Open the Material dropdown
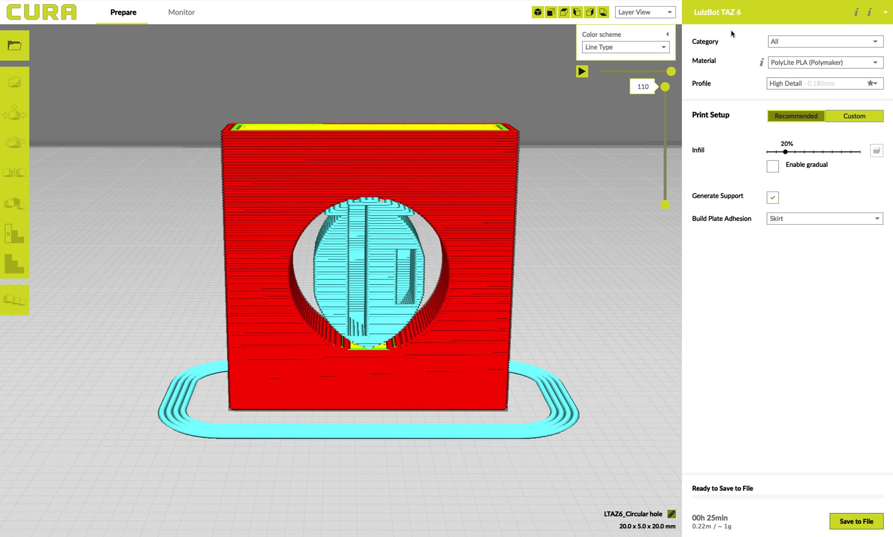 [825, 62]
